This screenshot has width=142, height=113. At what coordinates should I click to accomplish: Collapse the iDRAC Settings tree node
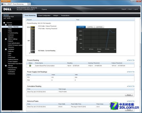[x=6, y=39]
